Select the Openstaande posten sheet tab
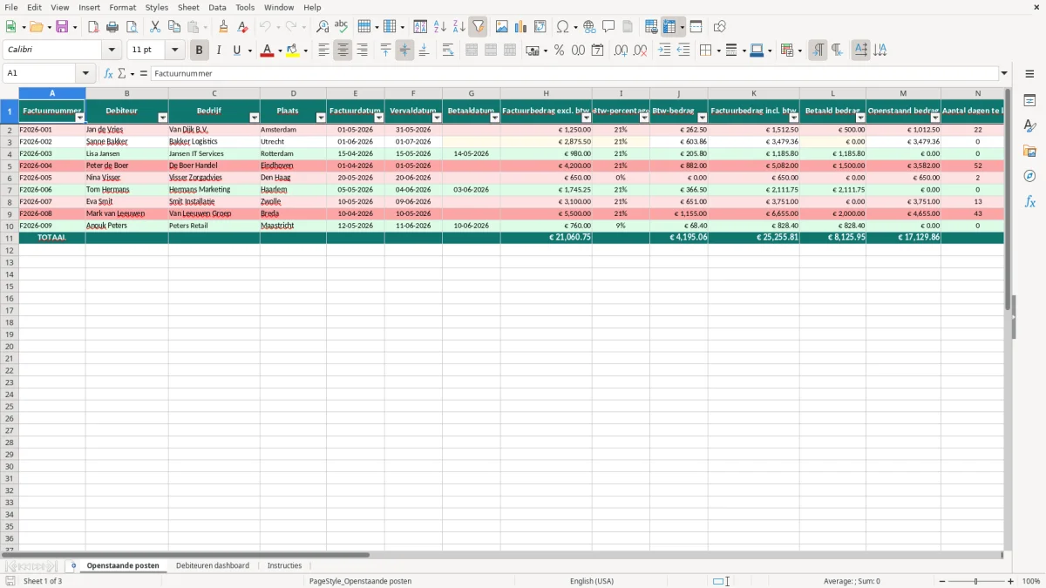This screenshot has height=588, width=1046. [x=123, y=566]
